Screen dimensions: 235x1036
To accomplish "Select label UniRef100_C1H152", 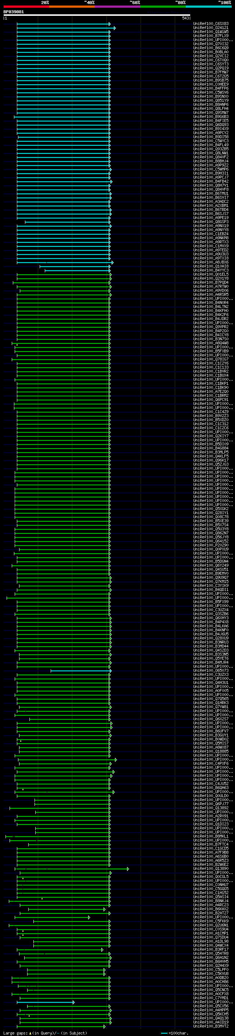I will pyautogui.click(x=211, y=893).
